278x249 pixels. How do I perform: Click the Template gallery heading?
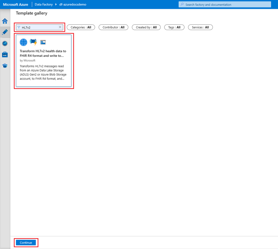31,13
